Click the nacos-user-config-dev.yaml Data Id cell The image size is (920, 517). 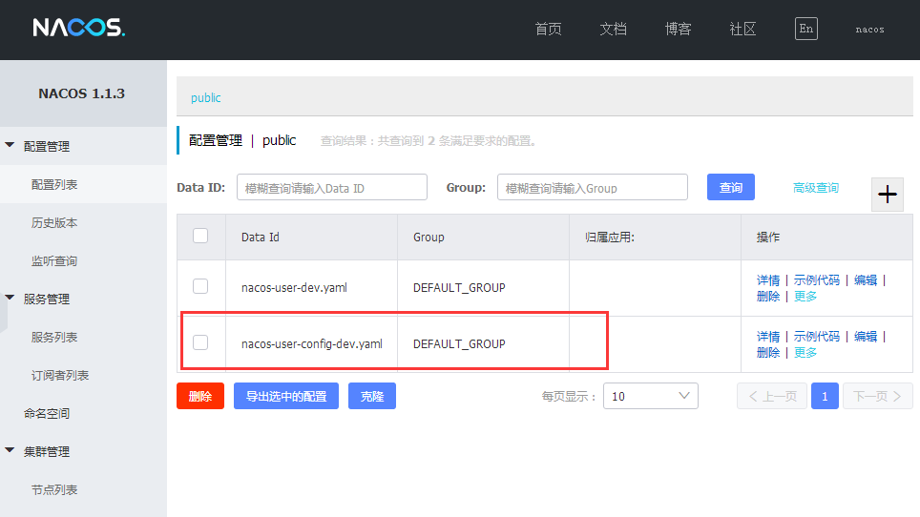point(311,344)
